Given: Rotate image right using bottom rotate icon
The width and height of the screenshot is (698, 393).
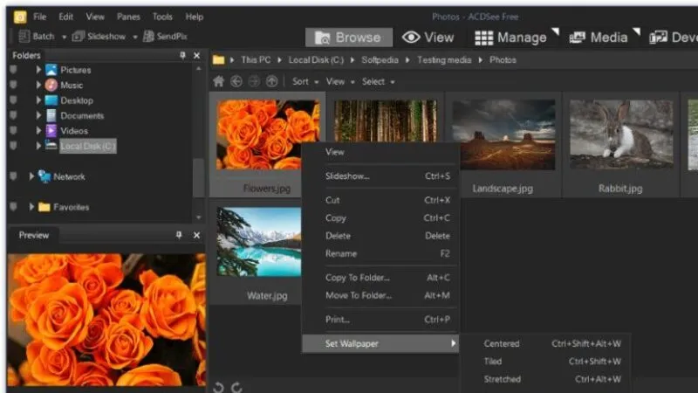Looking at the screenshot, I should tap(236, 387).
